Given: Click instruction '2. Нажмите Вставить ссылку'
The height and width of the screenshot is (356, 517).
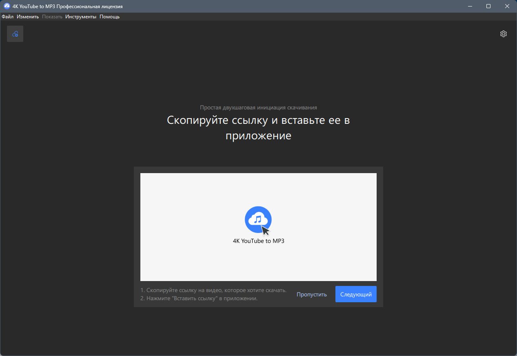Looking at the screenshot, I should pos(199,299).
